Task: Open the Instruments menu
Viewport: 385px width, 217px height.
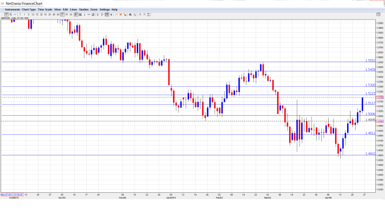Action: tap(12, 10)
